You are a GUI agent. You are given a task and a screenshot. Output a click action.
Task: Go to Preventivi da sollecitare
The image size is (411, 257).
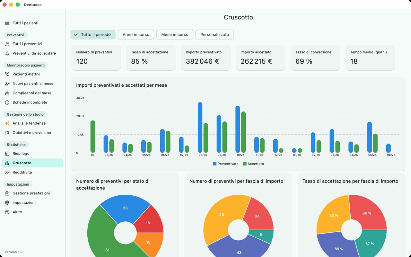[x=33, y=53]
